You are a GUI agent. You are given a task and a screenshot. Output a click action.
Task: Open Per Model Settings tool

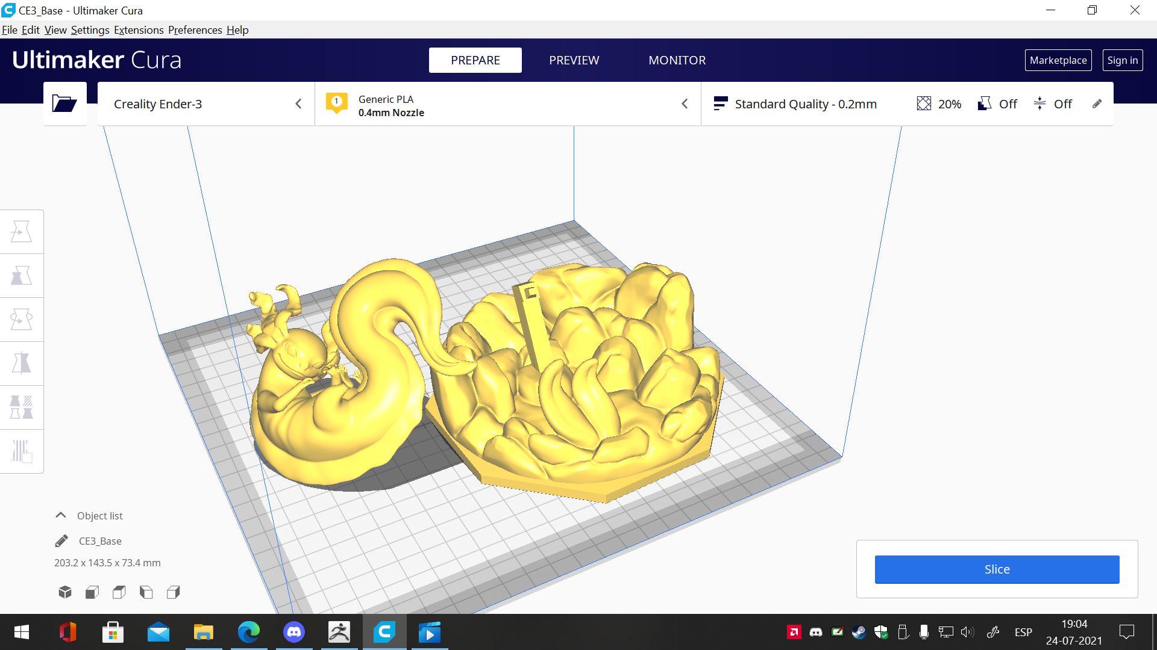(x=21, y=407)
